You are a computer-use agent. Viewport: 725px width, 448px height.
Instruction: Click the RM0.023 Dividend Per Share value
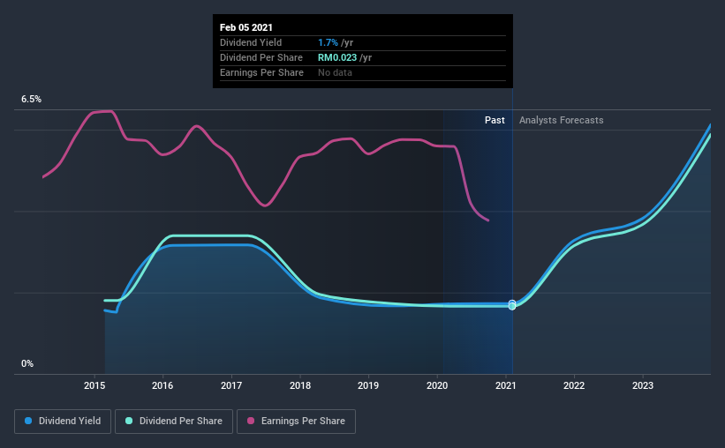(x=337, y=57)
